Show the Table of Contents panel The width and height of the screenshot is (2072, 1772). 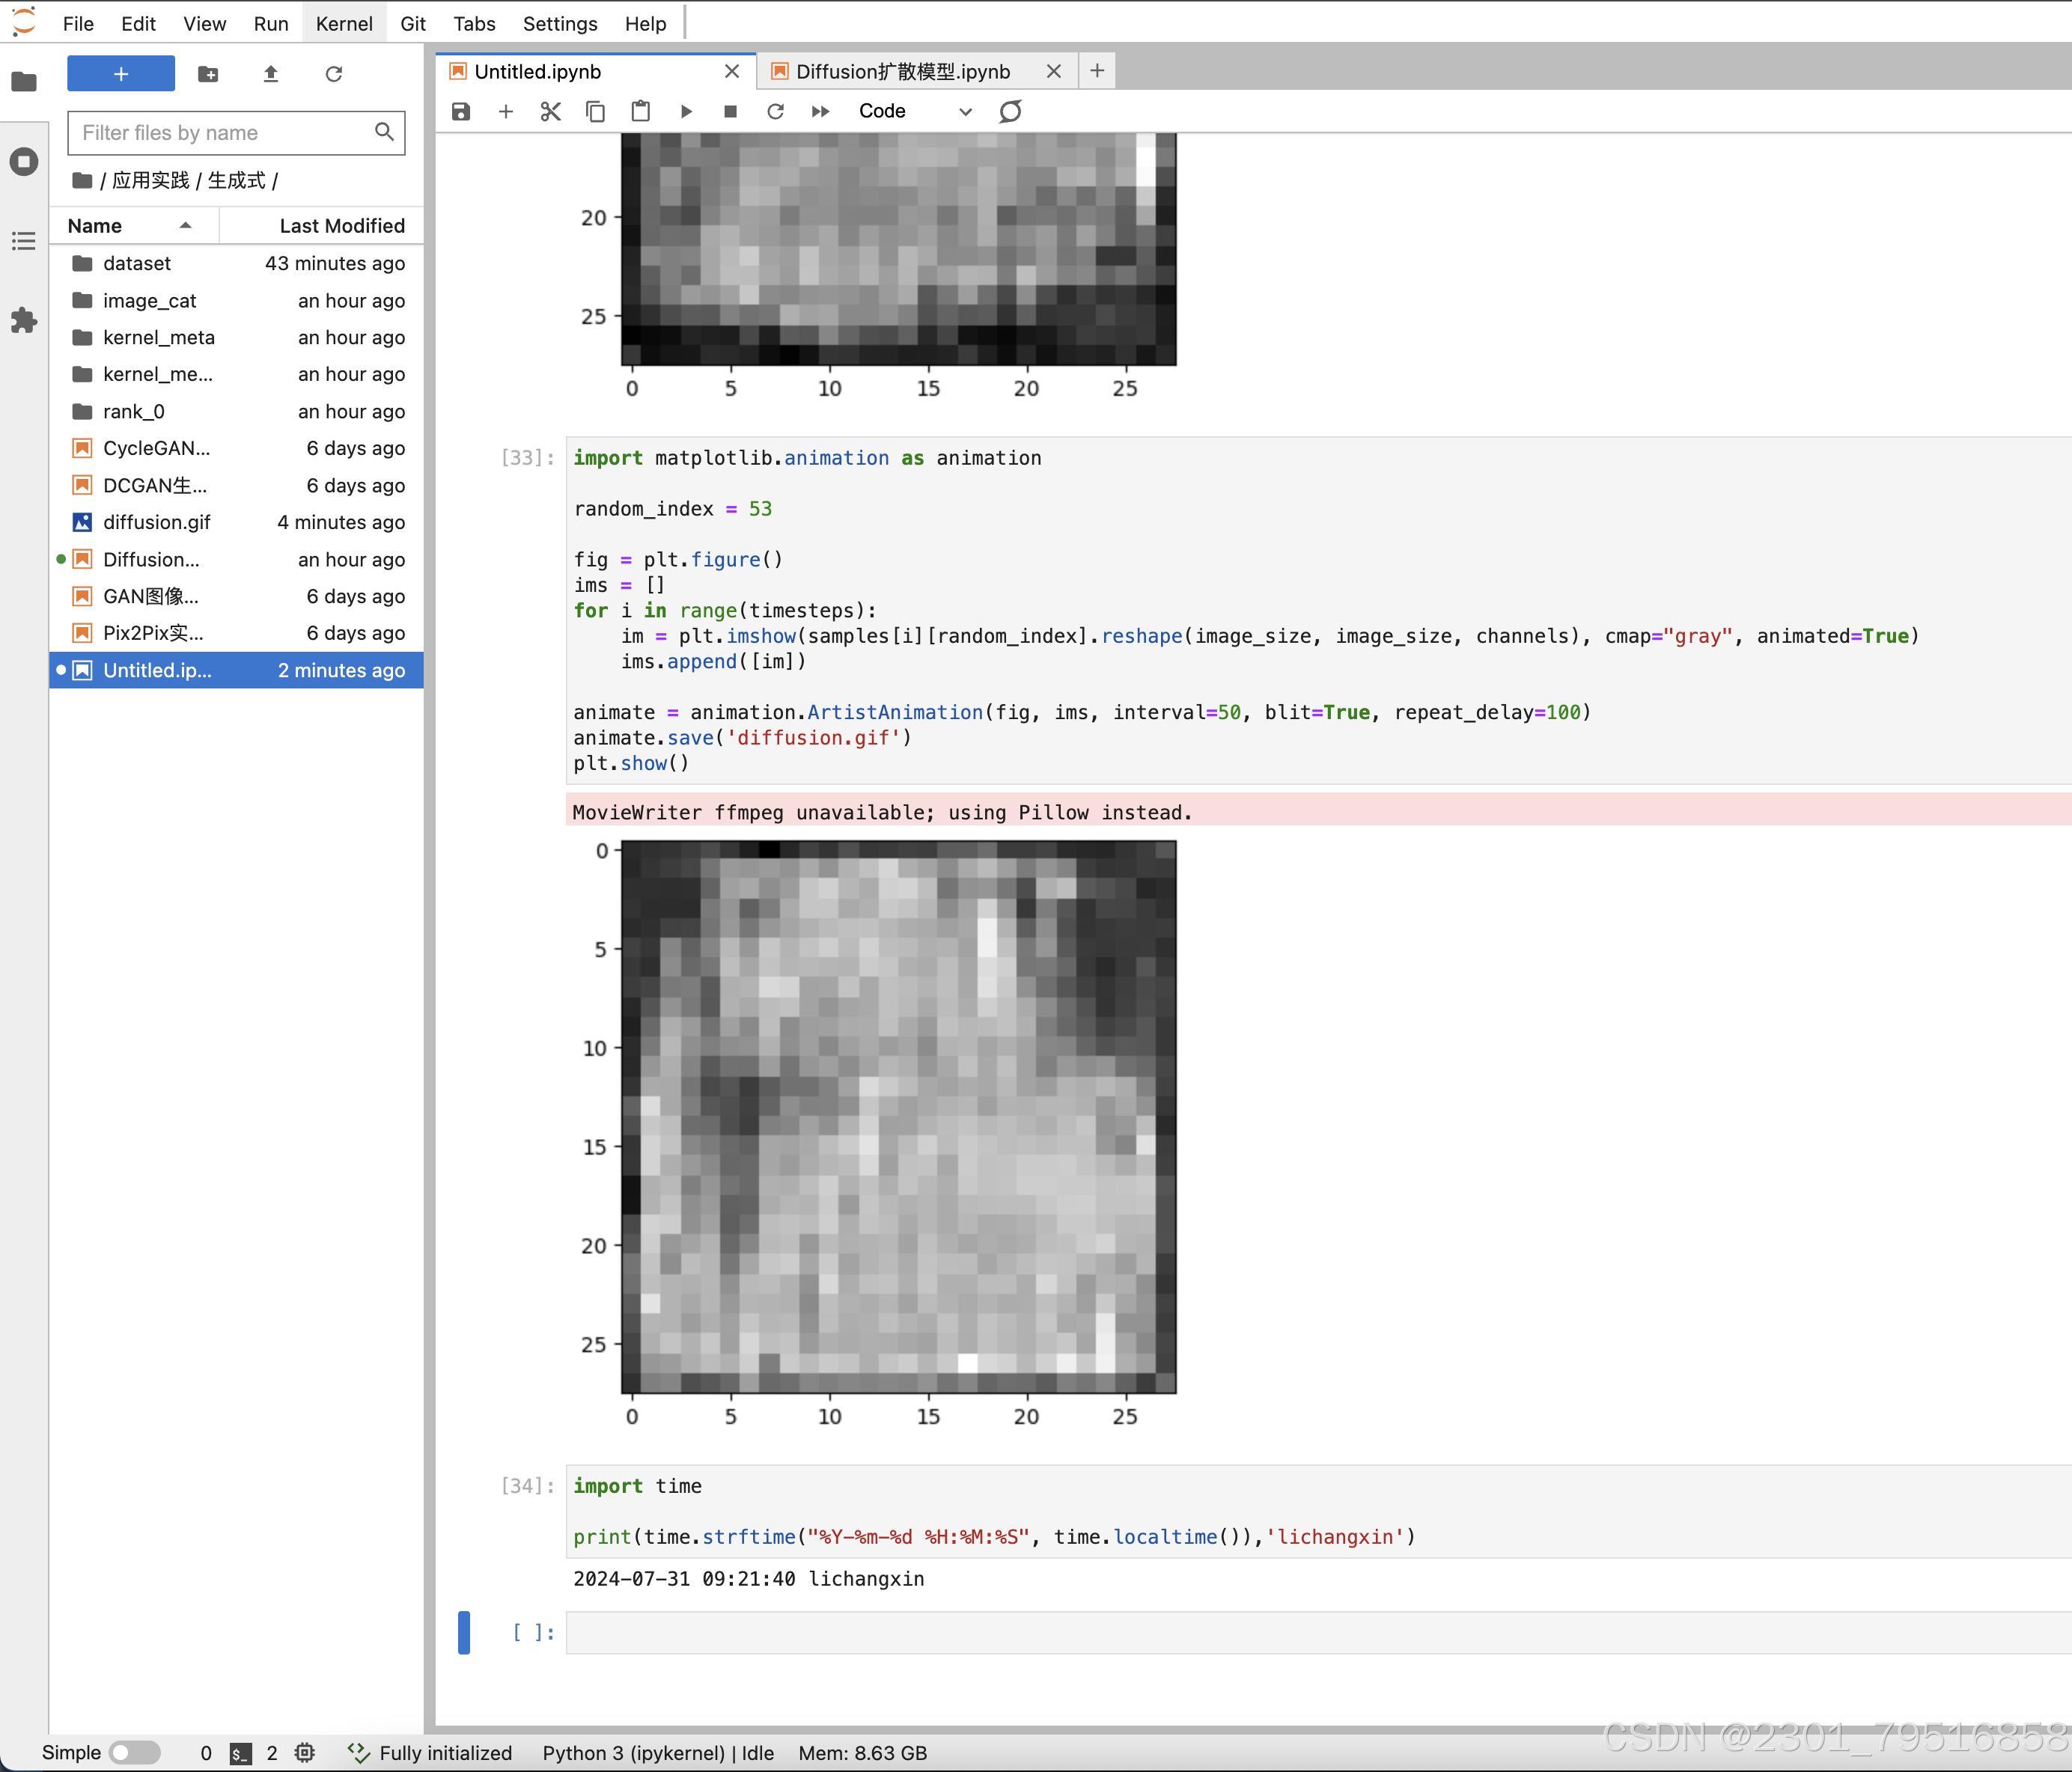tap(24, 241)
